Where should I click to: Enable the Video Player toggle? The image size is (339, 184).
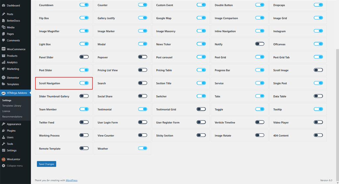tap(318, 122)
